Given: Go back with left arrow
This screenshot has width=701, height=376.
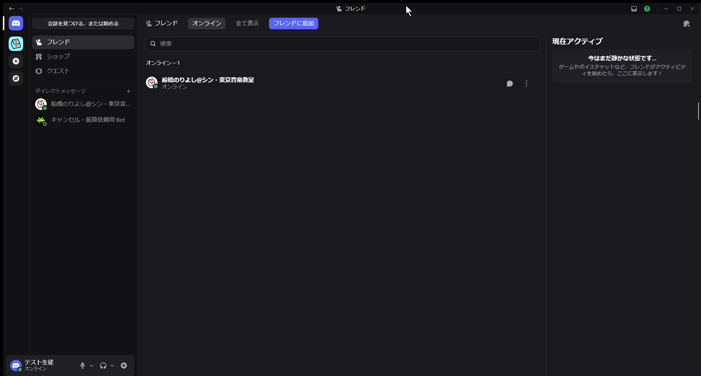Looking at the screenshot, I should tap(12, 9).
